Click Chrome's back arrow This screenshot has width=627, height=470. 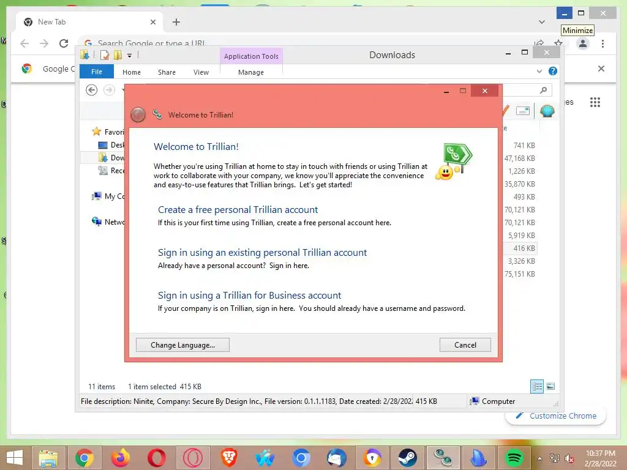[24, 43]
